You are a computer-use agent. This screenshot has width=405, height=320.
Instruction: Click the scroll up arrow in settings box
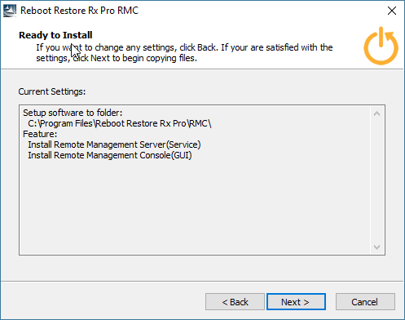[x=376, y=113]
